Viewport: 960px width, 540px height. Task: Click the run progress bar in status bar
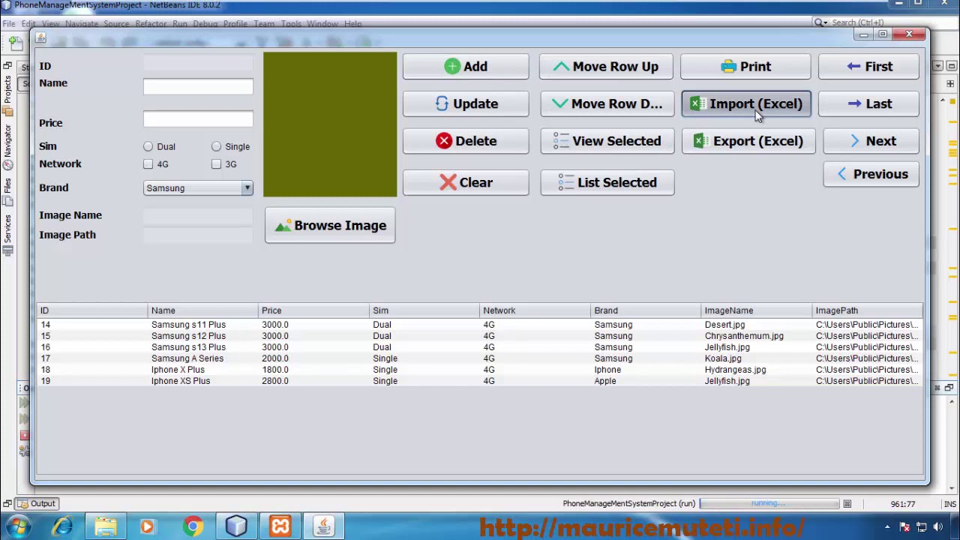point(769,503)
